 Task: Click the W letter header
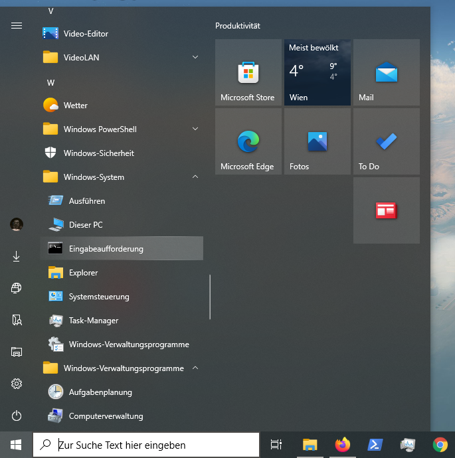pos(51,83)
